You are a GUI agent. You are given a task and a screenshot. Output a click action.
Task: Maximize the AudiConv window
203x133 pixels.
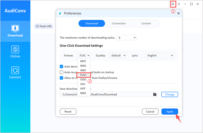click(x=191, y=4)
